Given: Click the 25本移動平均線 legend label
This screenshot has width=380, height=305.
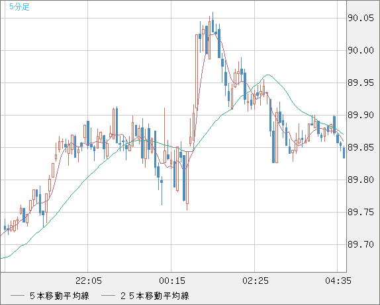Looking at the screenshot, I should (155, 296).
